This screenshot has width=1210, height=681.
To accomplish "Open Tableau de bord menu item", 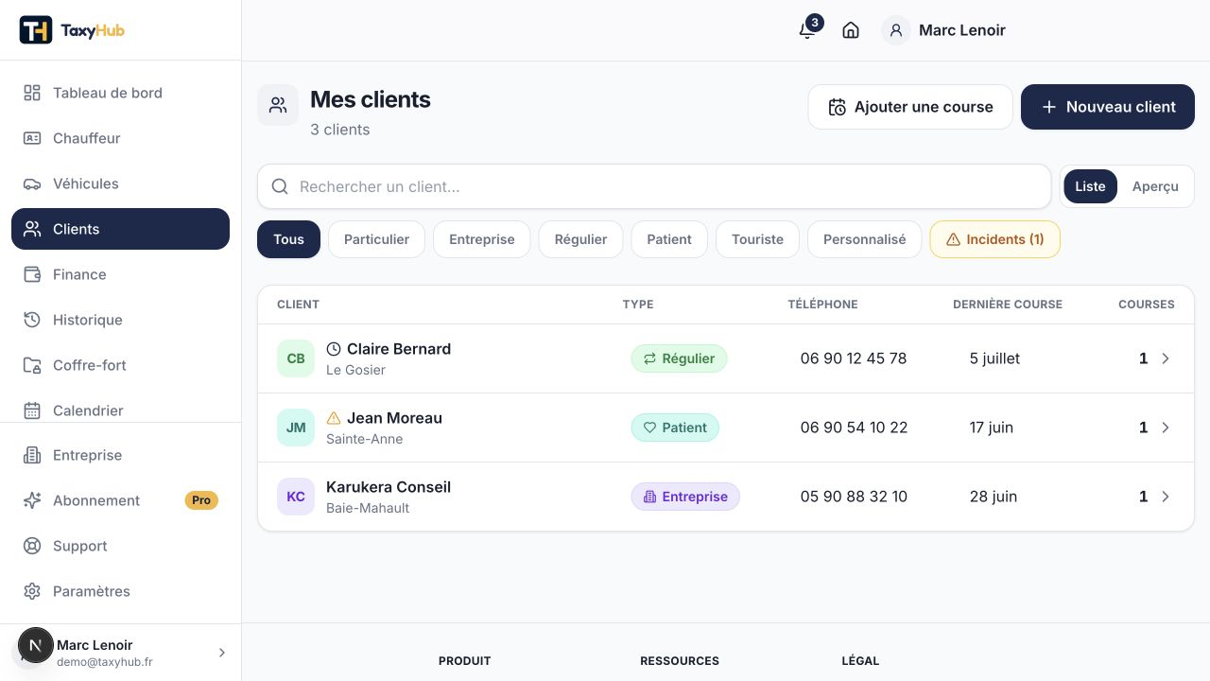I will [x=120, y=93].
